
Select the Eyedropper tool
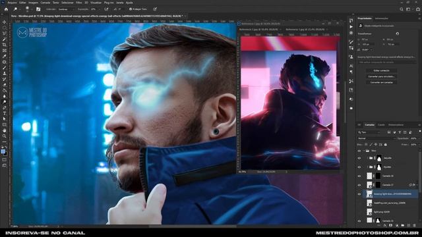coord(5,56)
